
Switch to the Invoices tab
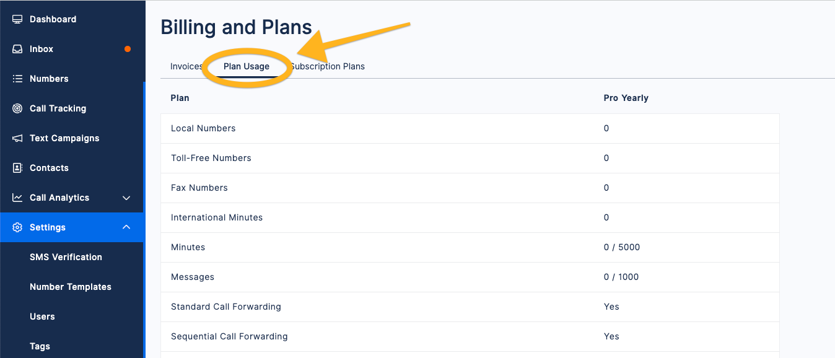[x=186, y=66]
